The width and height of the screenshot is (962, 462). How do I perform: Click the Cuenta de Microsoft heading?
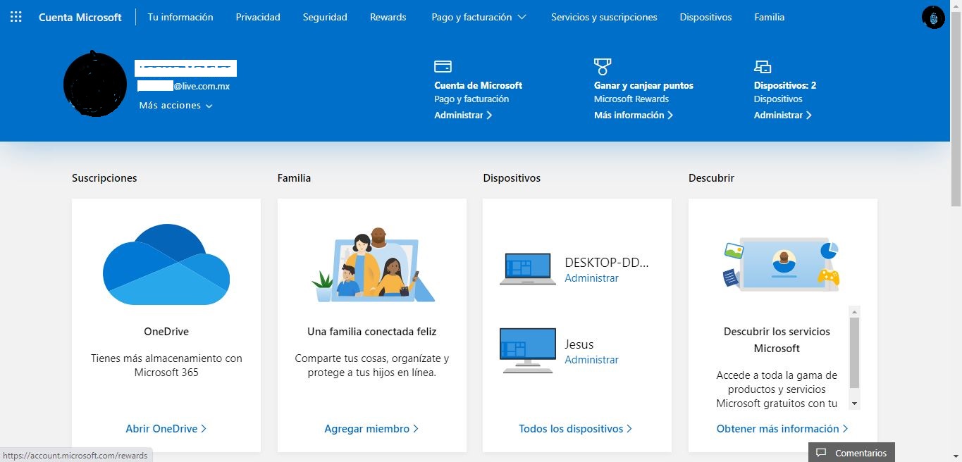coord(478,85)
